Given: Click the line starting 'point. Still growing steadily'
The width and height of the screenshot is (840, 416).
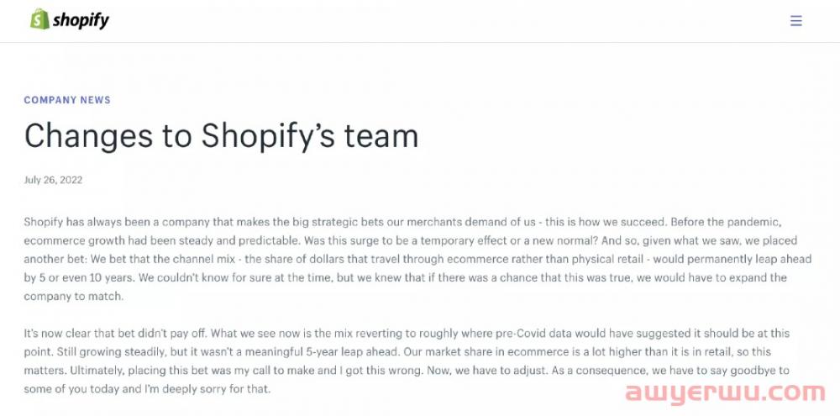Looking at the screenshot, I should pos(397,352).
